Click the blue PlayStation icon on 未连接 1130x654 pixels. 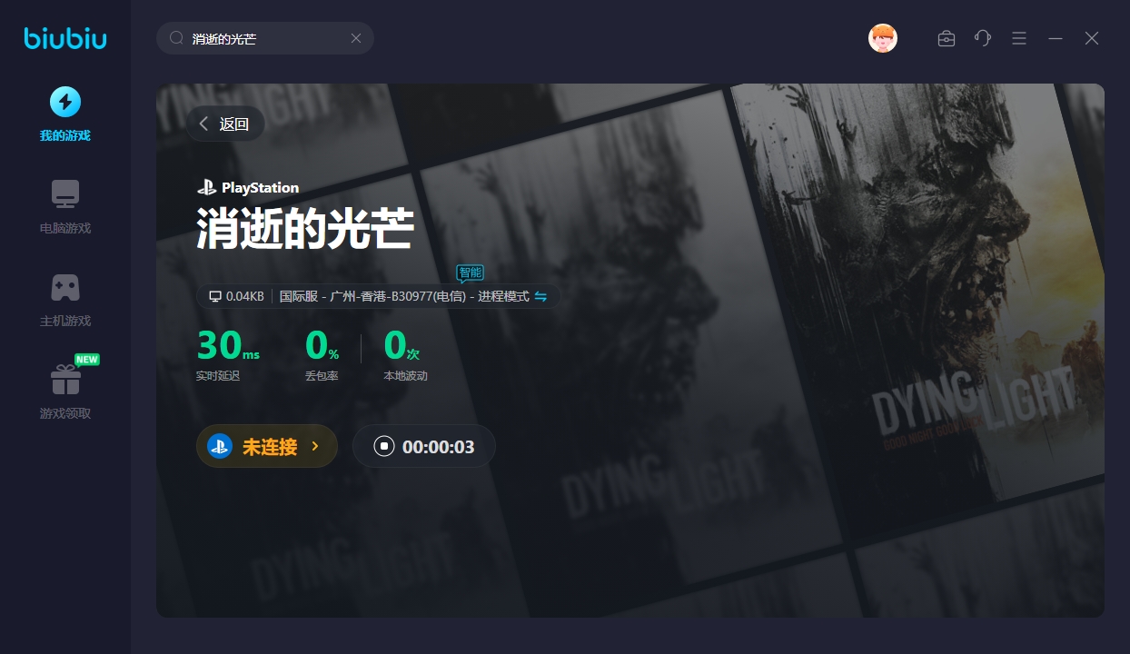point(220,446)
